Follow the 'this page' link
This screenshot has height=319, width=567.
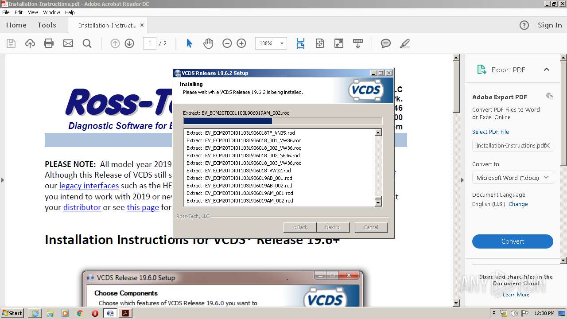(x=143, y=207)
